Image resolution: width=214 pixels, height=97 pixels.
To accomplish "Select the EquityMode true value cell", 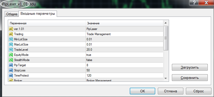I will 124,55.
